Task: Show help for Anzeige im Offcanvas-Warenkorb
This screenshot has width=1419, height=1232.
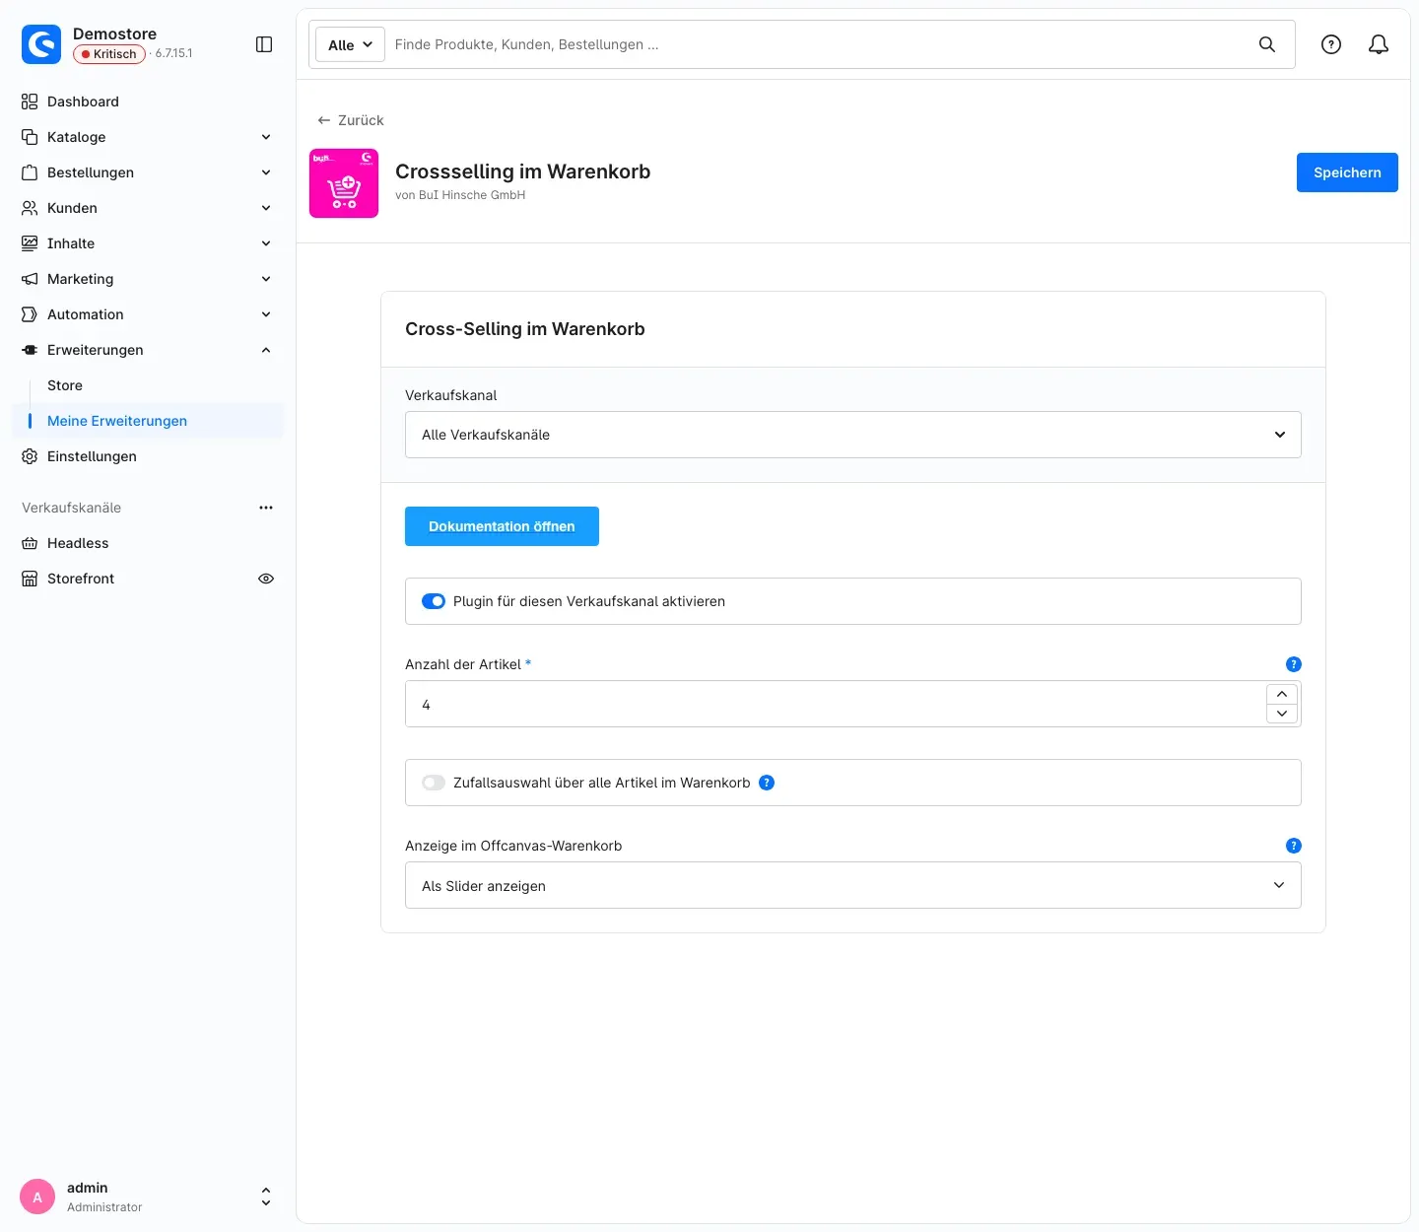Action: click(x=1294, y=846)
